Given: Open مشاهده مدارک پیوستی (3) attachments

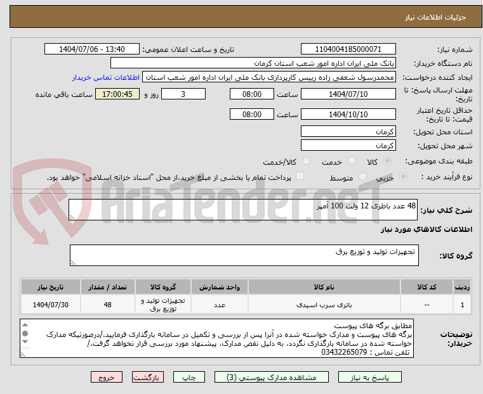Looking at the screenshot, I should point(272,377).
